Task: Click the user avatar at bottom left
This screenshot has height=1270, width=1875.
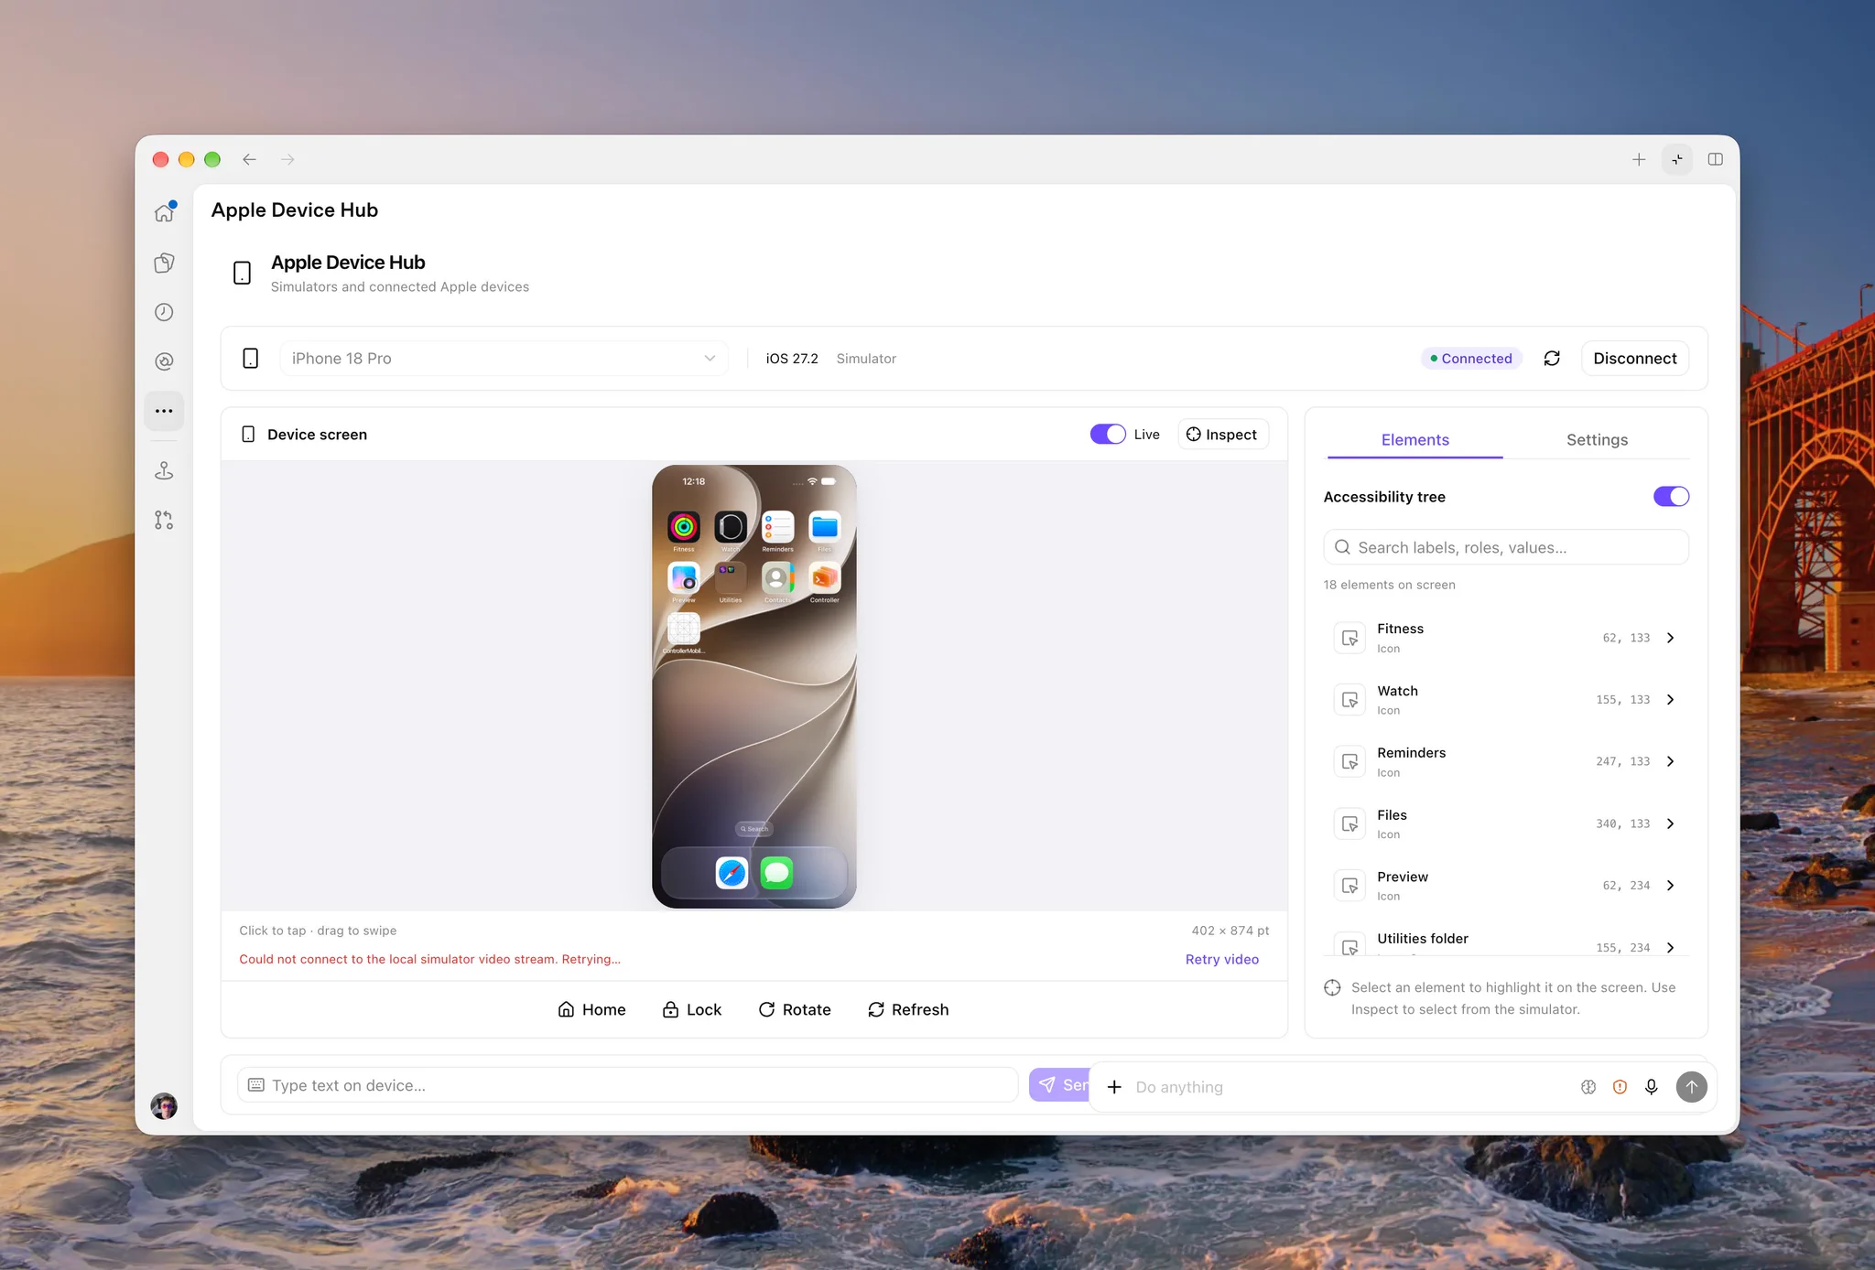Action: (x=164, y=1105)
